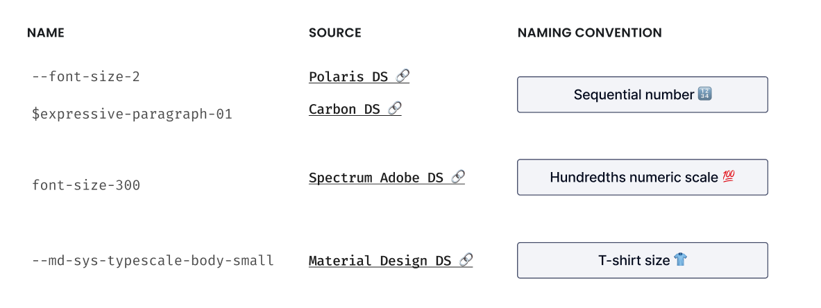Select the T-shirt size box

pos(643,260)
